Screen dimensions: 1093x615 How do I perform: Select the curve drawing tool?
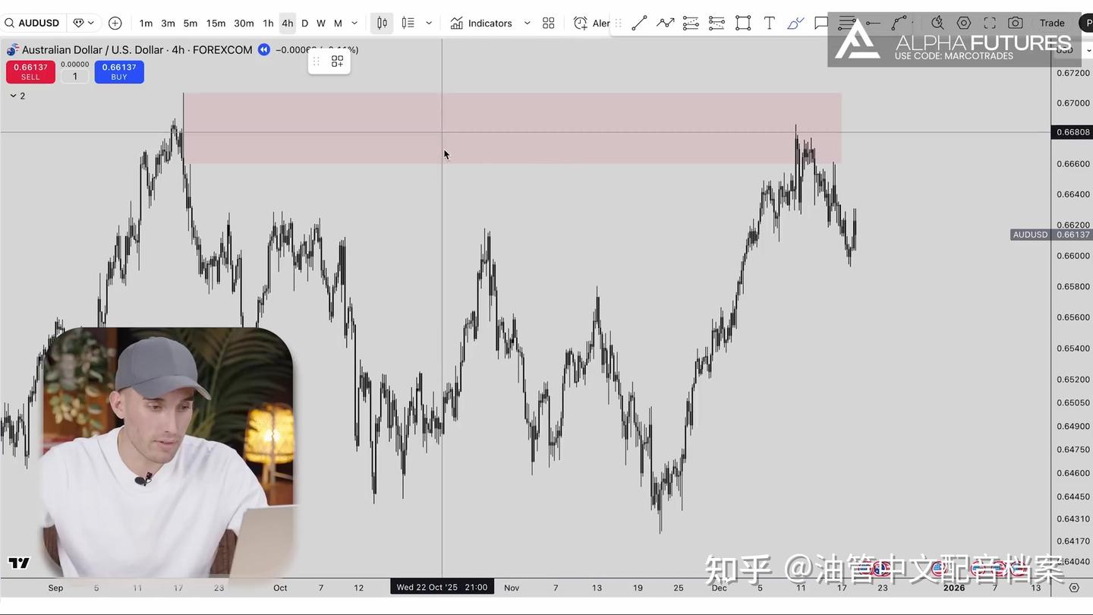coord(899,23)
